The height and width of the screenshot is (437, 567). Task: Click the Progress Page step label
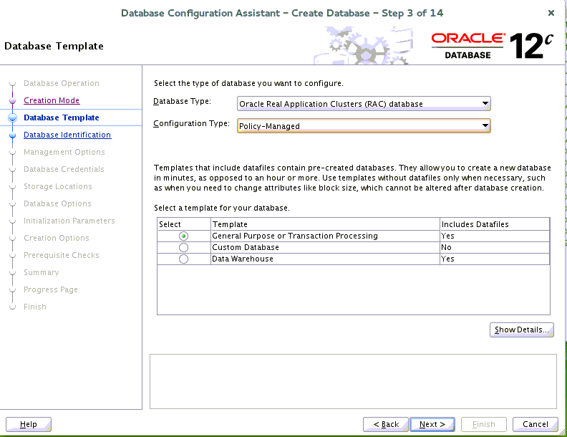(x=51, y=289)
